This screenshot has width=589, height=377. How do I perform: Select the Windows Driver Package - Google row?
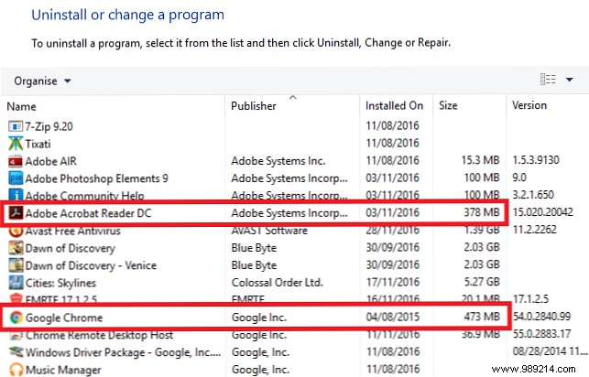(x=110, y=353)
